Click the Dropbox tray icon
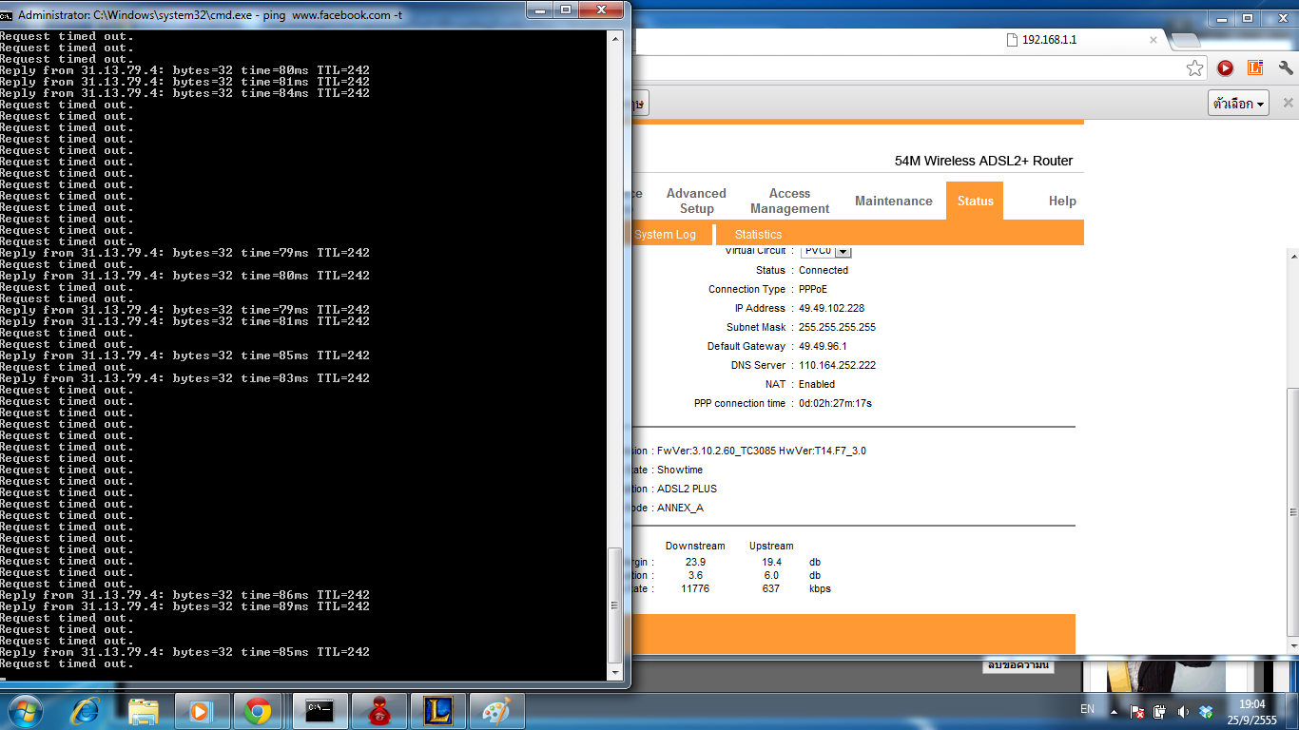This screenshot has width=1299, height=730. coord(1206,711)
